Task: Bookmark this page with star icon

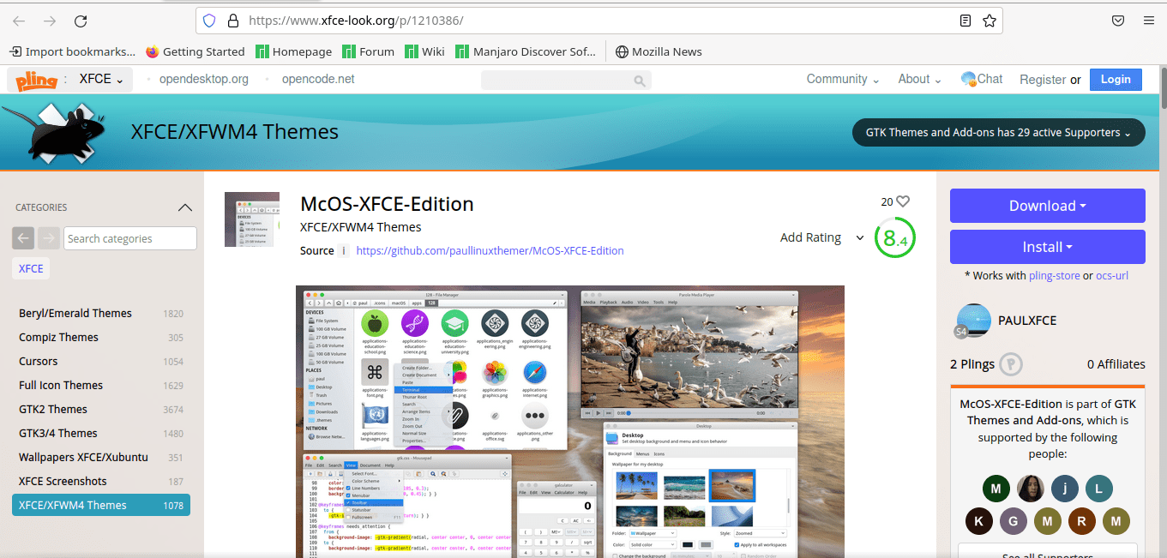Action: coord(989,21)
